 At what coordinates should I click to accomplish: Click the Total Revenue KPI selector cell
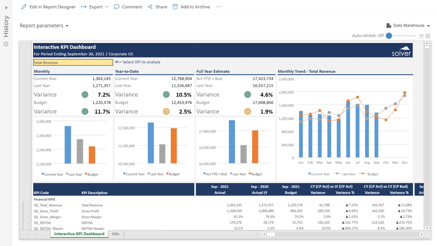[73, 62]
